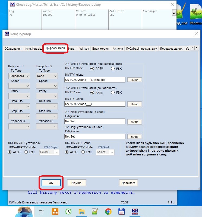Select FSK for DI-2 MMTTY тип
Image resolution: width=202 pixels, height=217 pixels.
click(113, 92)
